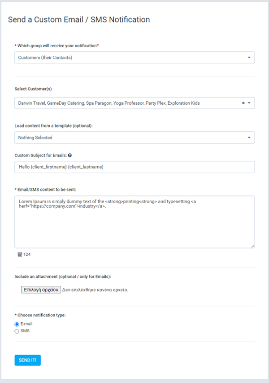
Task: Open the Select Customer(s) multi-select list
Action: click(x=134, y=103)
